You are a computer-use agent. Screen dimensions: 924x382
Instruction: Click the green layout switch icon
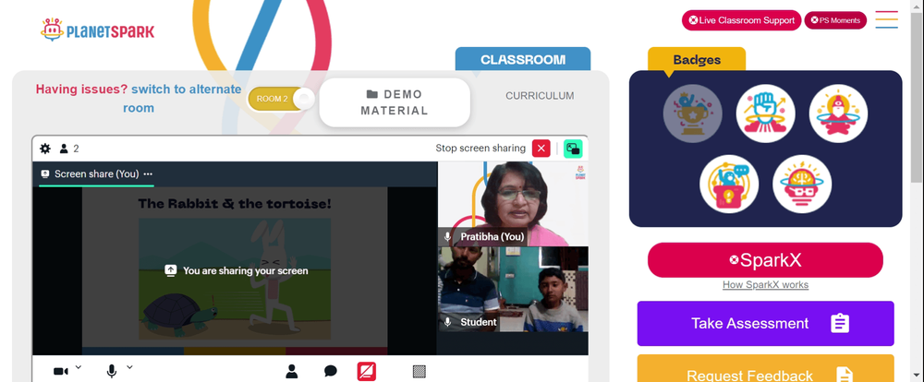[573, 149]
